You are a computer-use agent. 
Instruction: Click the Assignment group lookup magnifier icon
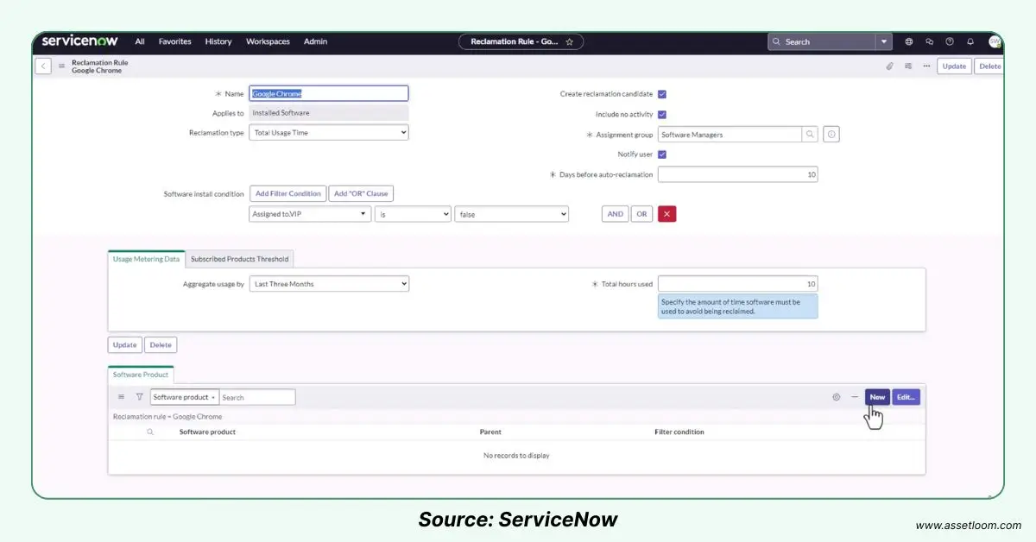coord(810,135)
